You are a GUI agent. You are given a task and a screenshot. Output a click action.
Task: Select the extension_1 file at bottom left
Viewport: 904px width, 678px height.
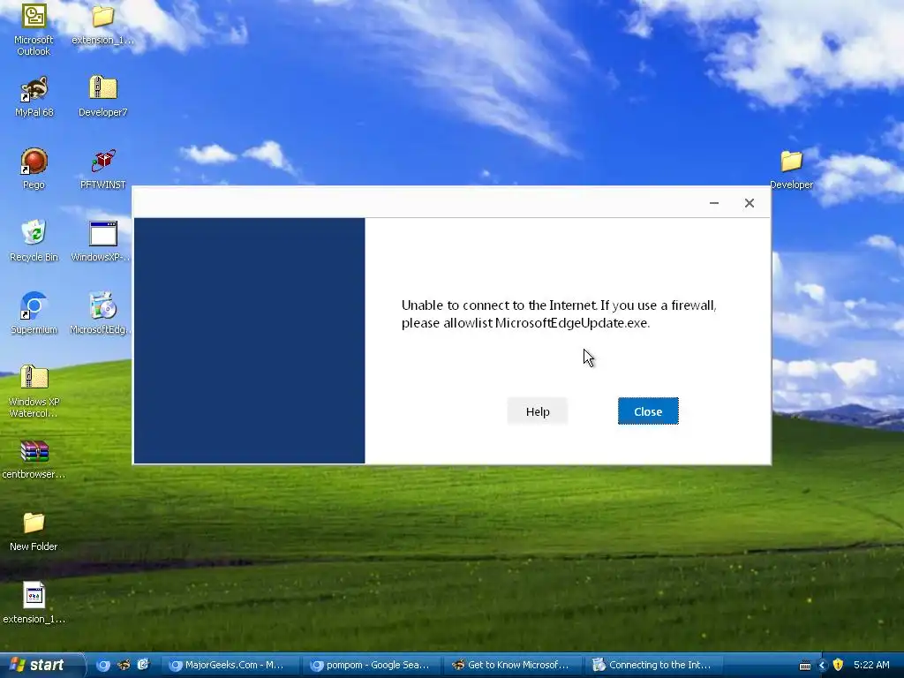(34, 603)
